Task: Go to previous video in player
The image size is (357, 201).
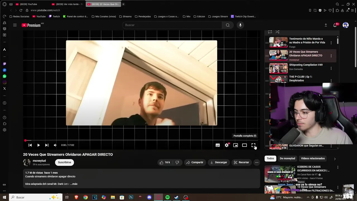Action: click(x=30, y=145)
